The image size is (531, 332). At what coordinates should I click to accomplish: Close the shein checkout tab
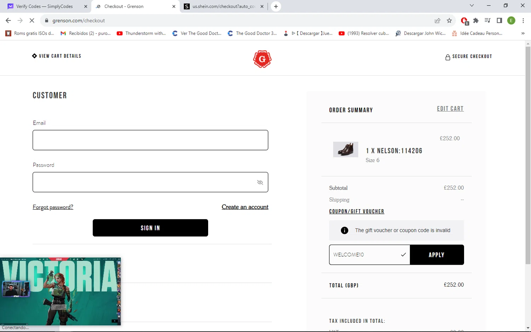point(262,6)
